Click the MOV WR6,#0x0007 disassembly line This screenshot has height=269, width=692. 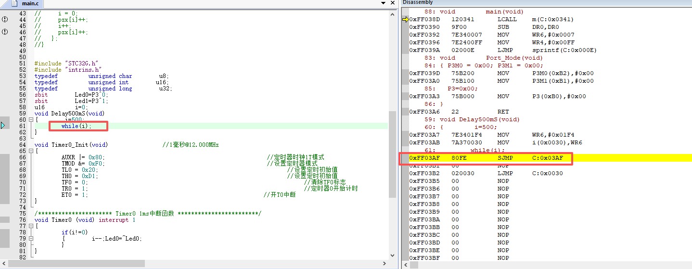click(492, 35)
